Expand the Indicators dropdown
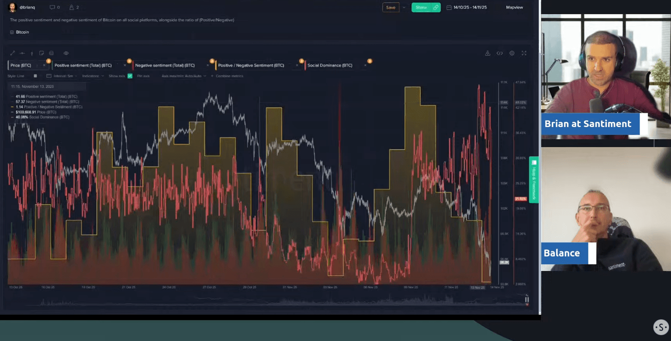 93,76
